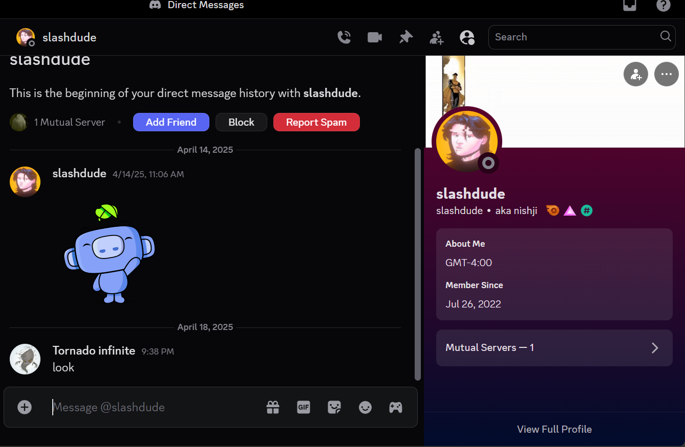Click Report Spam button
Image resolution: width=685 pixels, height=447 pixels.
point(316,122)
